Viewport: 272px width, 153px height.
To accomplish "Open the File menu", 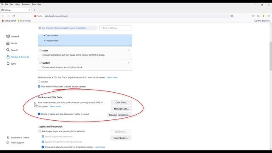I will click(2, 4).
